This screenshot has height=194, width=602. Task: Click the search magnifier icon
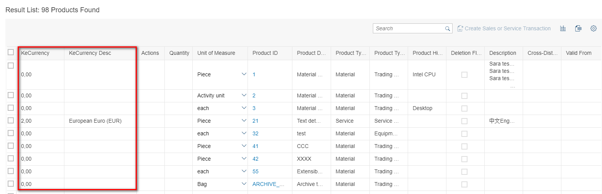click(x=447, y=29)
